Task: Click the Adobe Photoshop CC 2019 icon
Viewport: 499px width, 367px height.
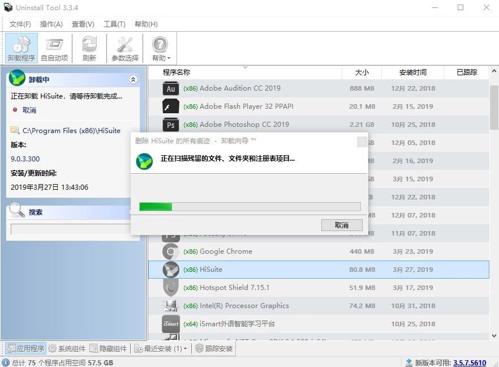Action: click(x=171, y=124)
